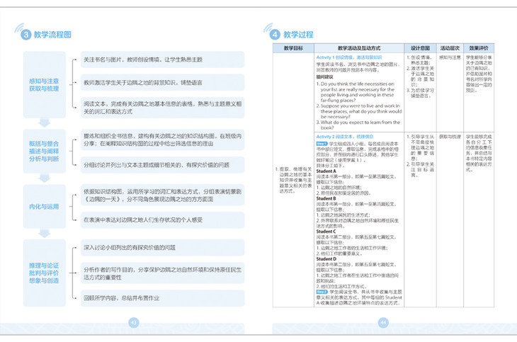Click the page number 43 marker

pos(134,322)
